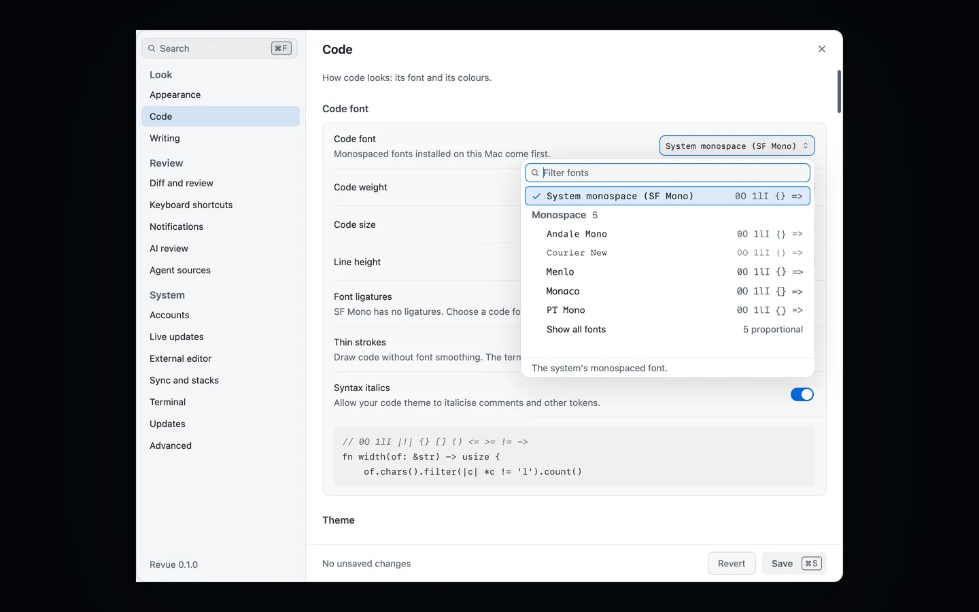Go to Notifications settings
Image resolution: width=979 pixels, height=612 pixels.
[220, 226]
